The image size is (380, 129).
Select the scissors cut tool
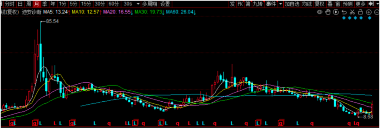(x=352, y=12)
